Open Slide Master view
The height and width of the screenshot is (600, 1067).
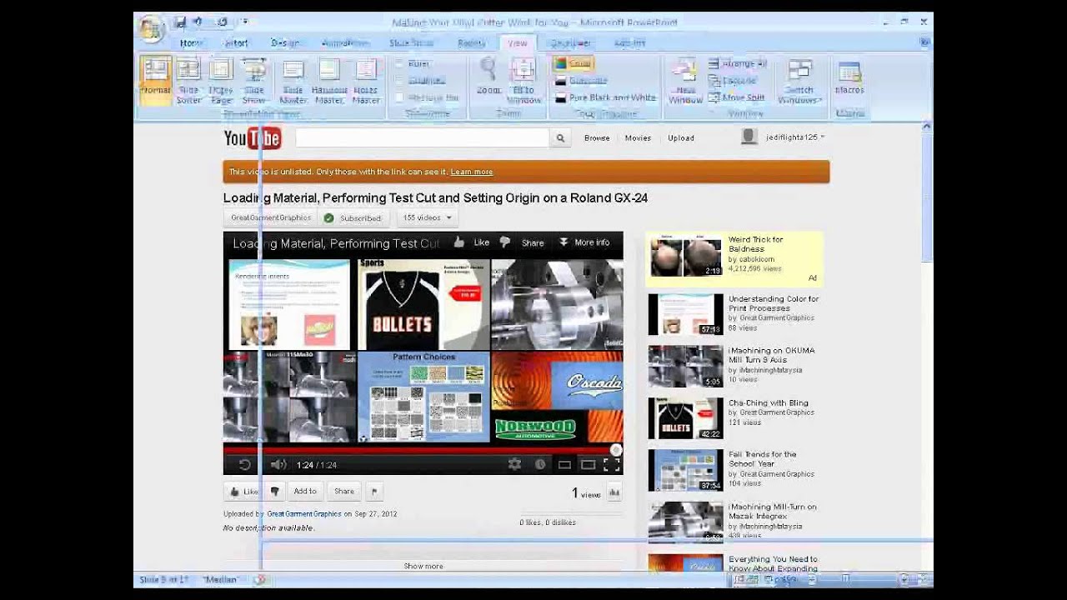(293, 82)
